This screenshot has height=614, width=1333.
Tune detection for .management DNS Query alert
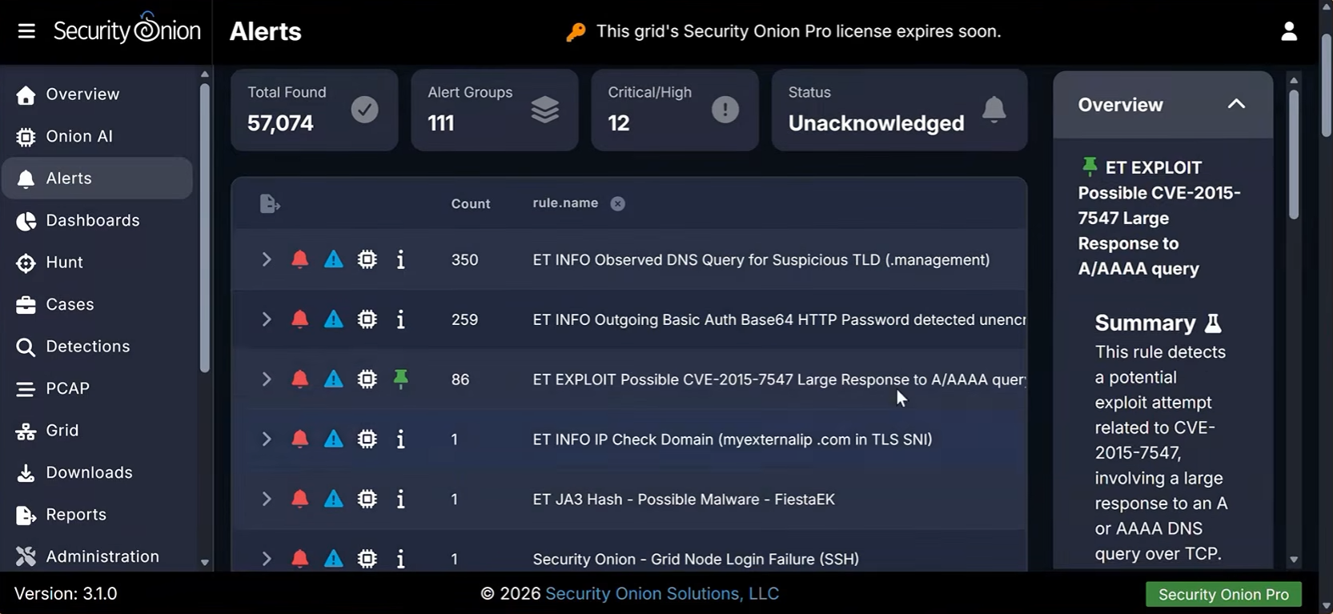(367, 259)
